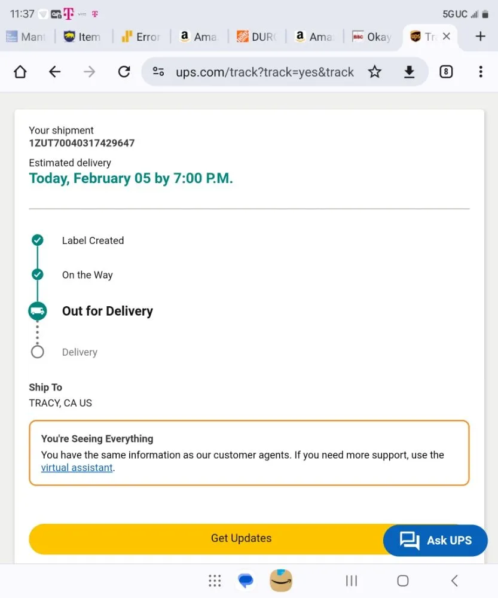Viewport: 498px width, 598px height.
Task: Open the virtual assistant link
Action: (x=77, y=468)
